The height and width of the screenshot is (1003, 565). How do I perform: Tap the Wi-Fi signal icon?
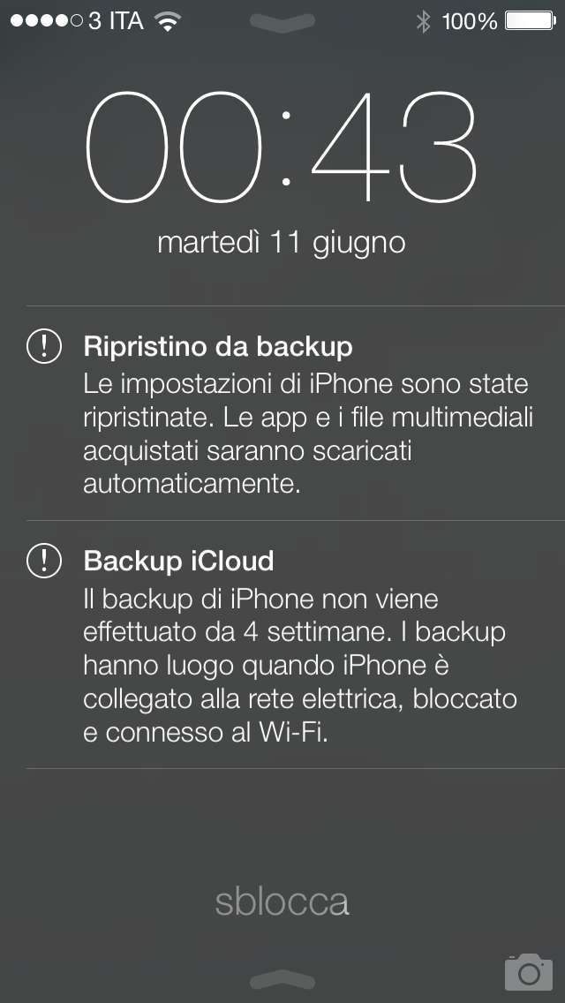pos(169,22)
